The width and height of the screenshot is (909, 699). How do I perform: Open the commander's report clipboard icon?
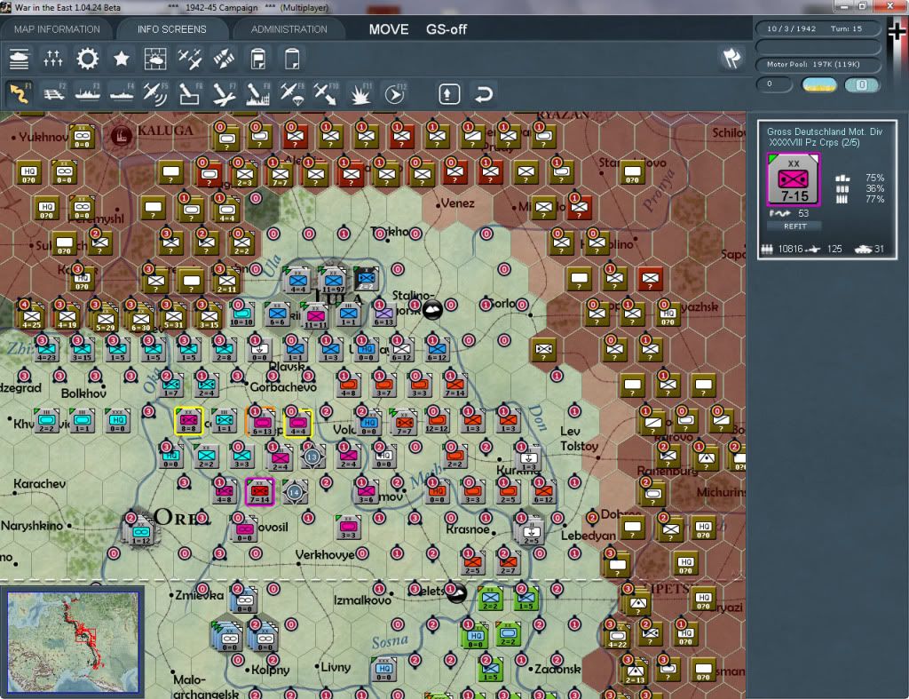coord(258,59)
